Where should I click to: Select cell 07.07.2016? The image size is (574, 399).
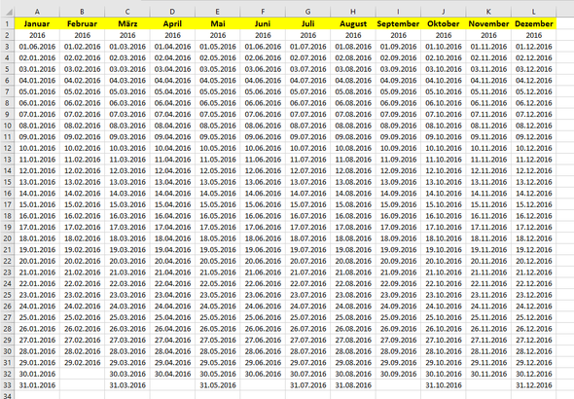tap(307, 114)
